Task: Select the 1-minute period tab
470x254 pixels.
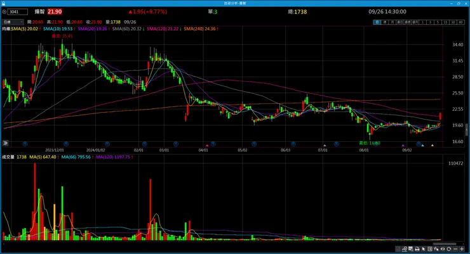Action: tap(422, 22)
